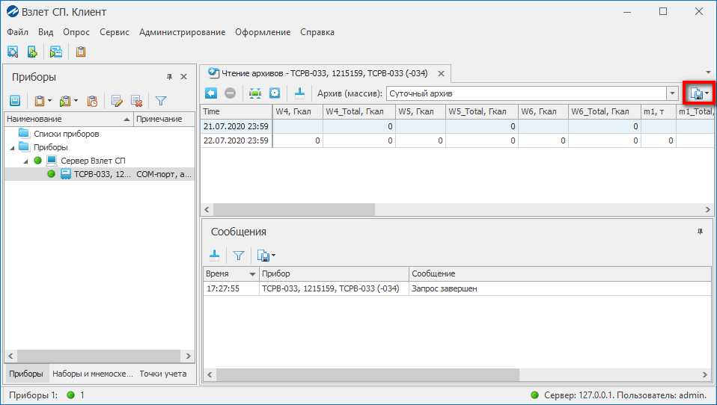Click the export save icon beside archive dropdown
This screenshot has height=405, width=717.
coord(697,93)
